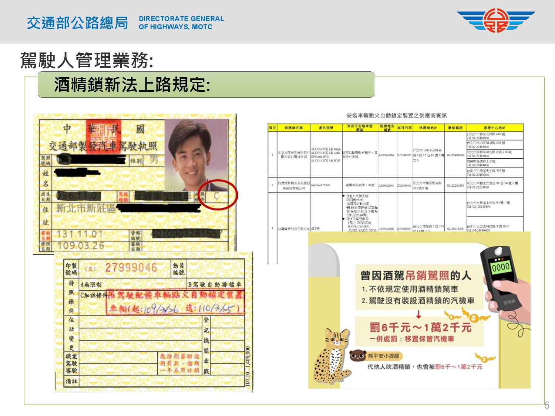Click the license title 交通部製發汽車駕駛執照
The width and height of the screenshot is (555, 416).
(103, 147)
